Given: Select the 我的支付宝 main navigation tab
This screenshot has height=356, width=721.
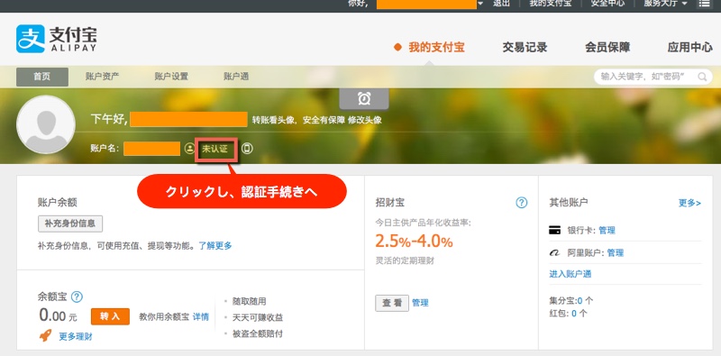Looking at the screenshot, I should (436, 47).
